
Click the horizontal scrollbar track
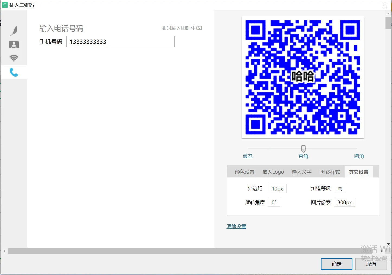(x=190, y=251)
